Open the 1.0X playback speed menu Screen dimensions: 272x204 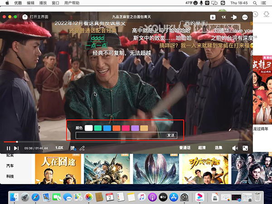click(59, 148)
